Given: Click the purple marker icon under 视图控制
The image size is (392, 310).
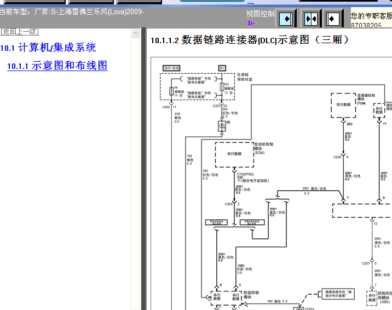Looking at the screenshot, I should pyautogui.click(x=252, y=23).
